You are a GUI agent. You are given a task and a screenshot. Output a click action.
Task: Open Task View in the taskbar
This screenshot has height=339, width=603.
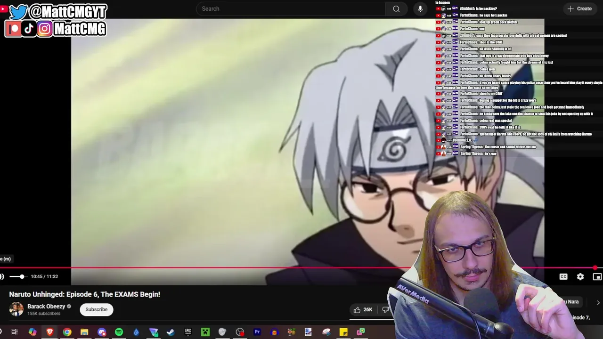pyautogui.click(x=15, y=332)
